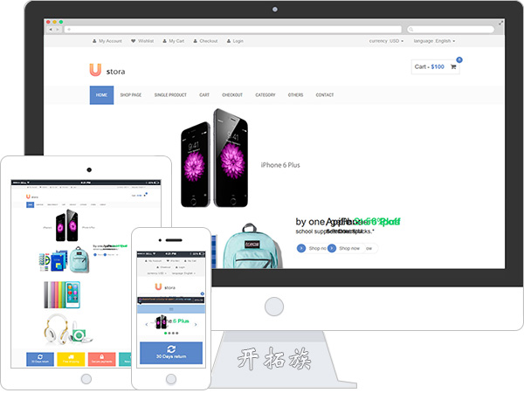Click the tablet's round home button

pos(86,379)
